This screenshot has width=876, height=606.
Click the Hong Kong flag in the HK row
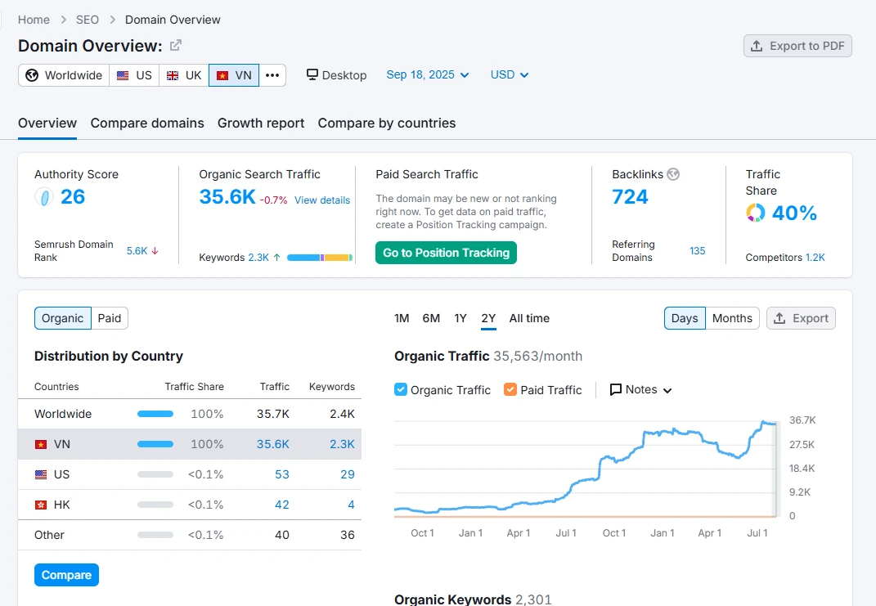pos(40,505)
